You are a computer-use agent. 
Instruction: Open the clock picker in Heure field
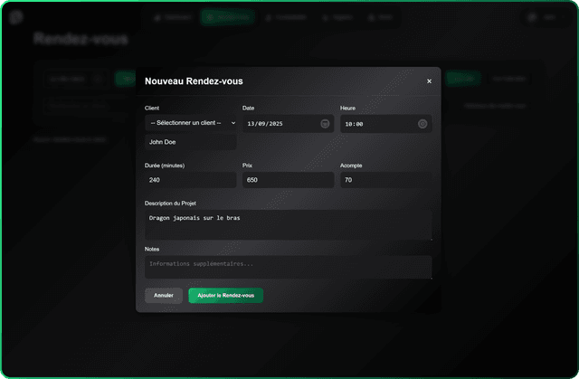[x=422, y=124]
